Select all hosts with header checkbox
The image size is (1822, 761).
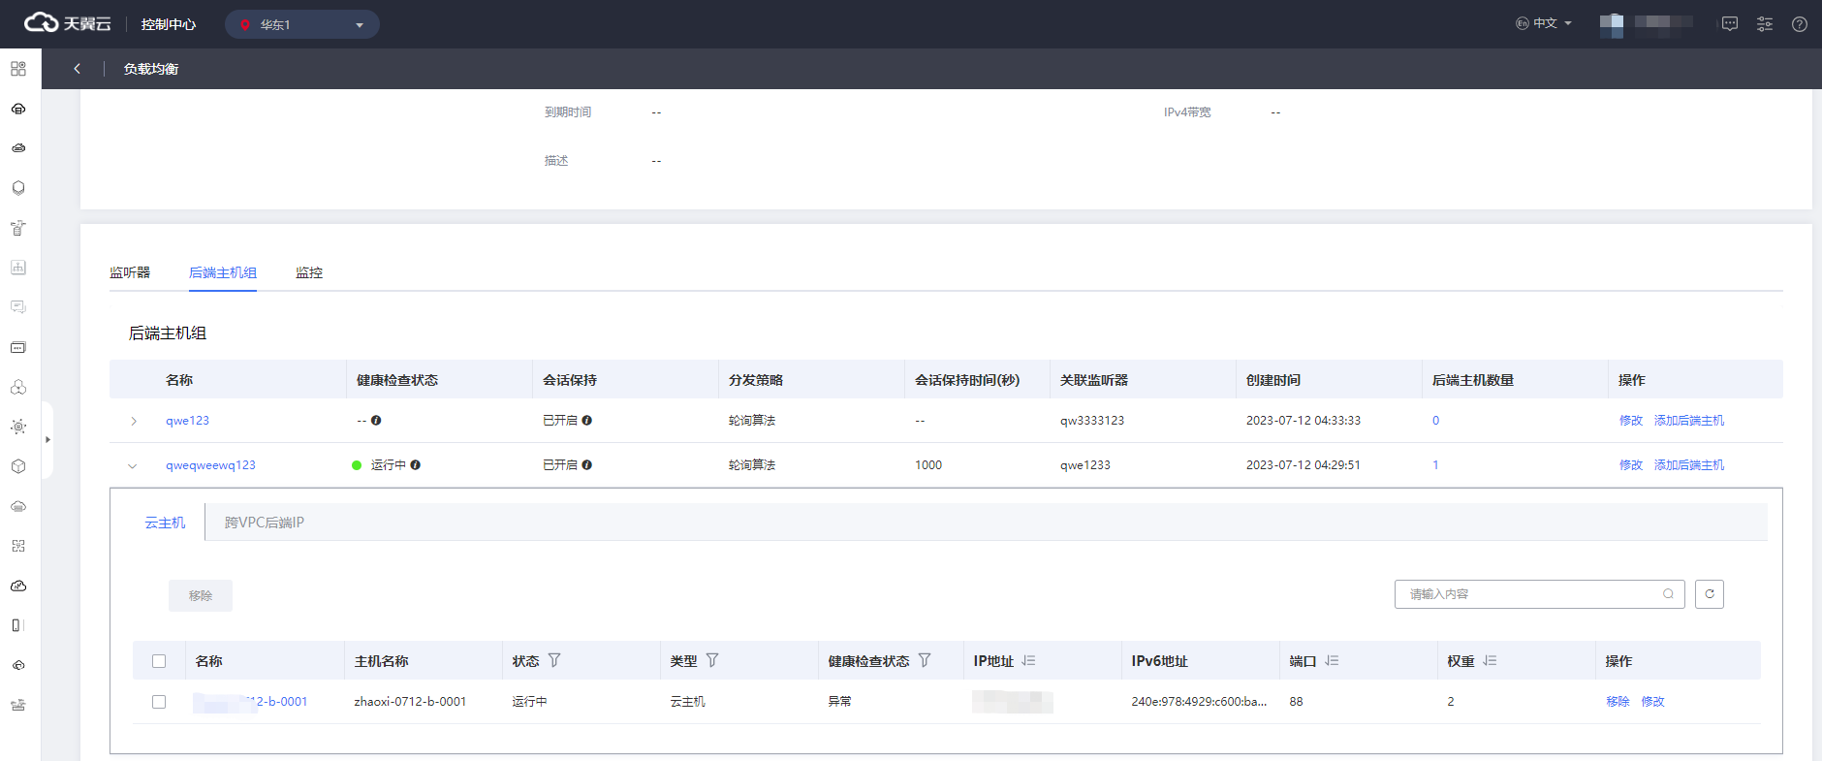[159, 661]
